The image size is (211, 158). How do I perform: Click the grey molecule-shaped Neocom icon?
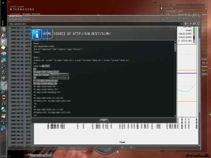(4, 73)
